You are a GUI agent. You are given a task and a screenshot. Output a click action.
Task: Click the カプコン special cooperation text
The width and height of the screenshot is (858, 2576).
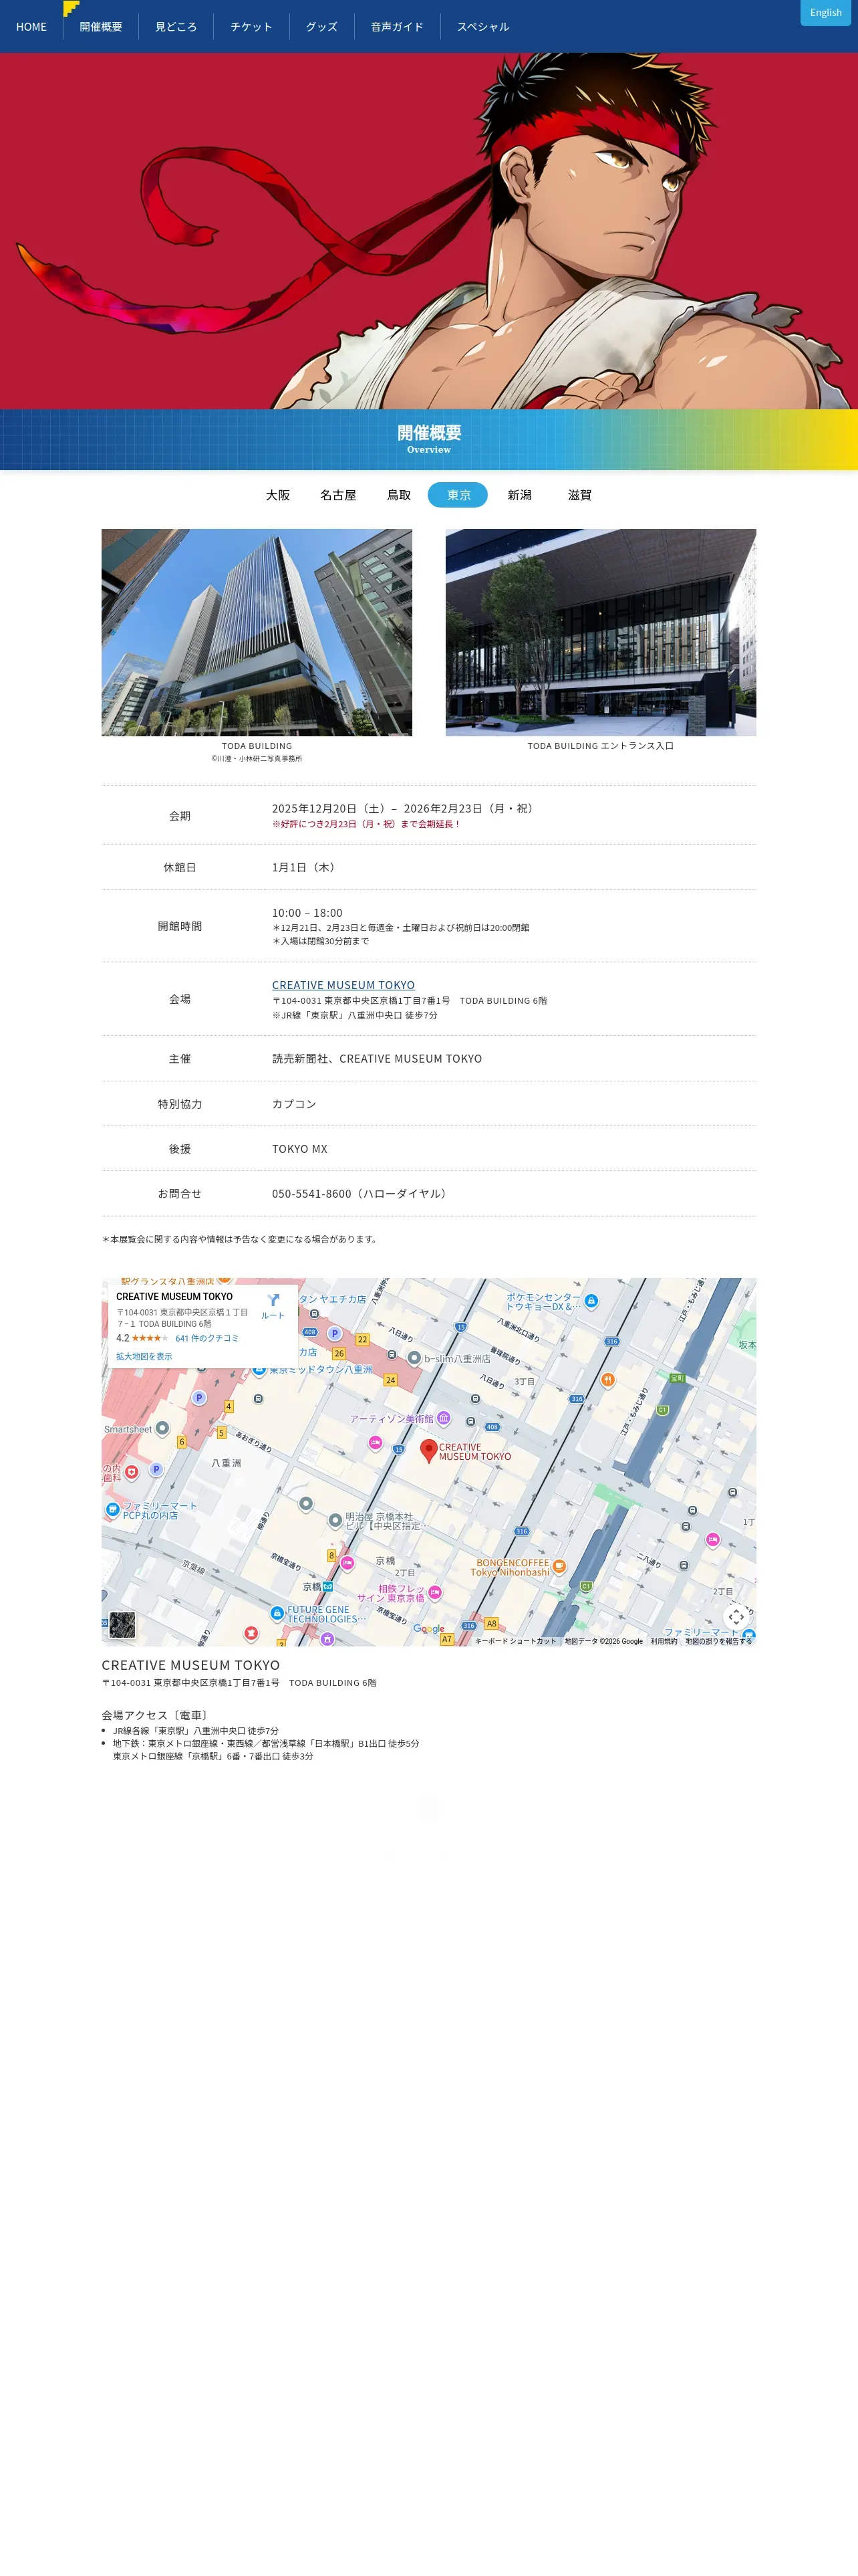pos(293,1104)
